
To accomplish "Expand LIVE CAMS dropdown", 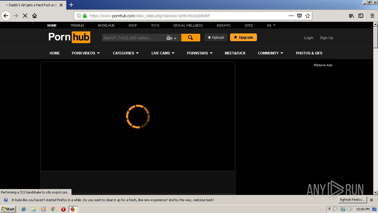I will [163, 53].
